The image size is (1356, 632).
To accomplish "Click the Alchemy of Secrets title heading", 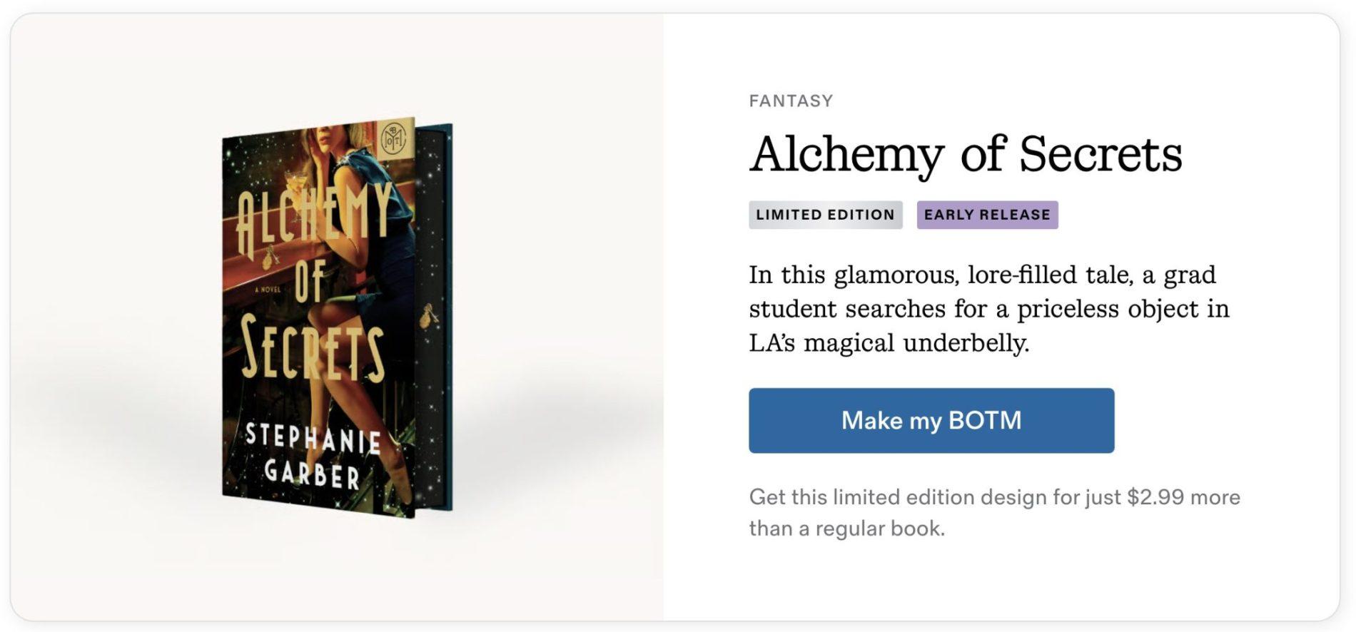I will pos(965,154).
